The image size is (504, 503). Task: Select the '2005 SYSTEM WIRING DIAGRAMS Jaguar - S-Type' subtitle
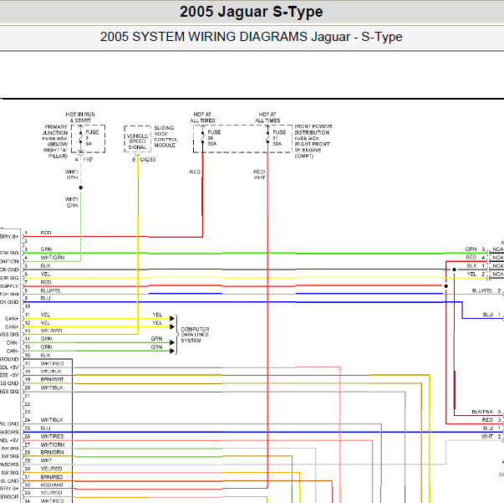pyautogui.click(x=251, y=37)
